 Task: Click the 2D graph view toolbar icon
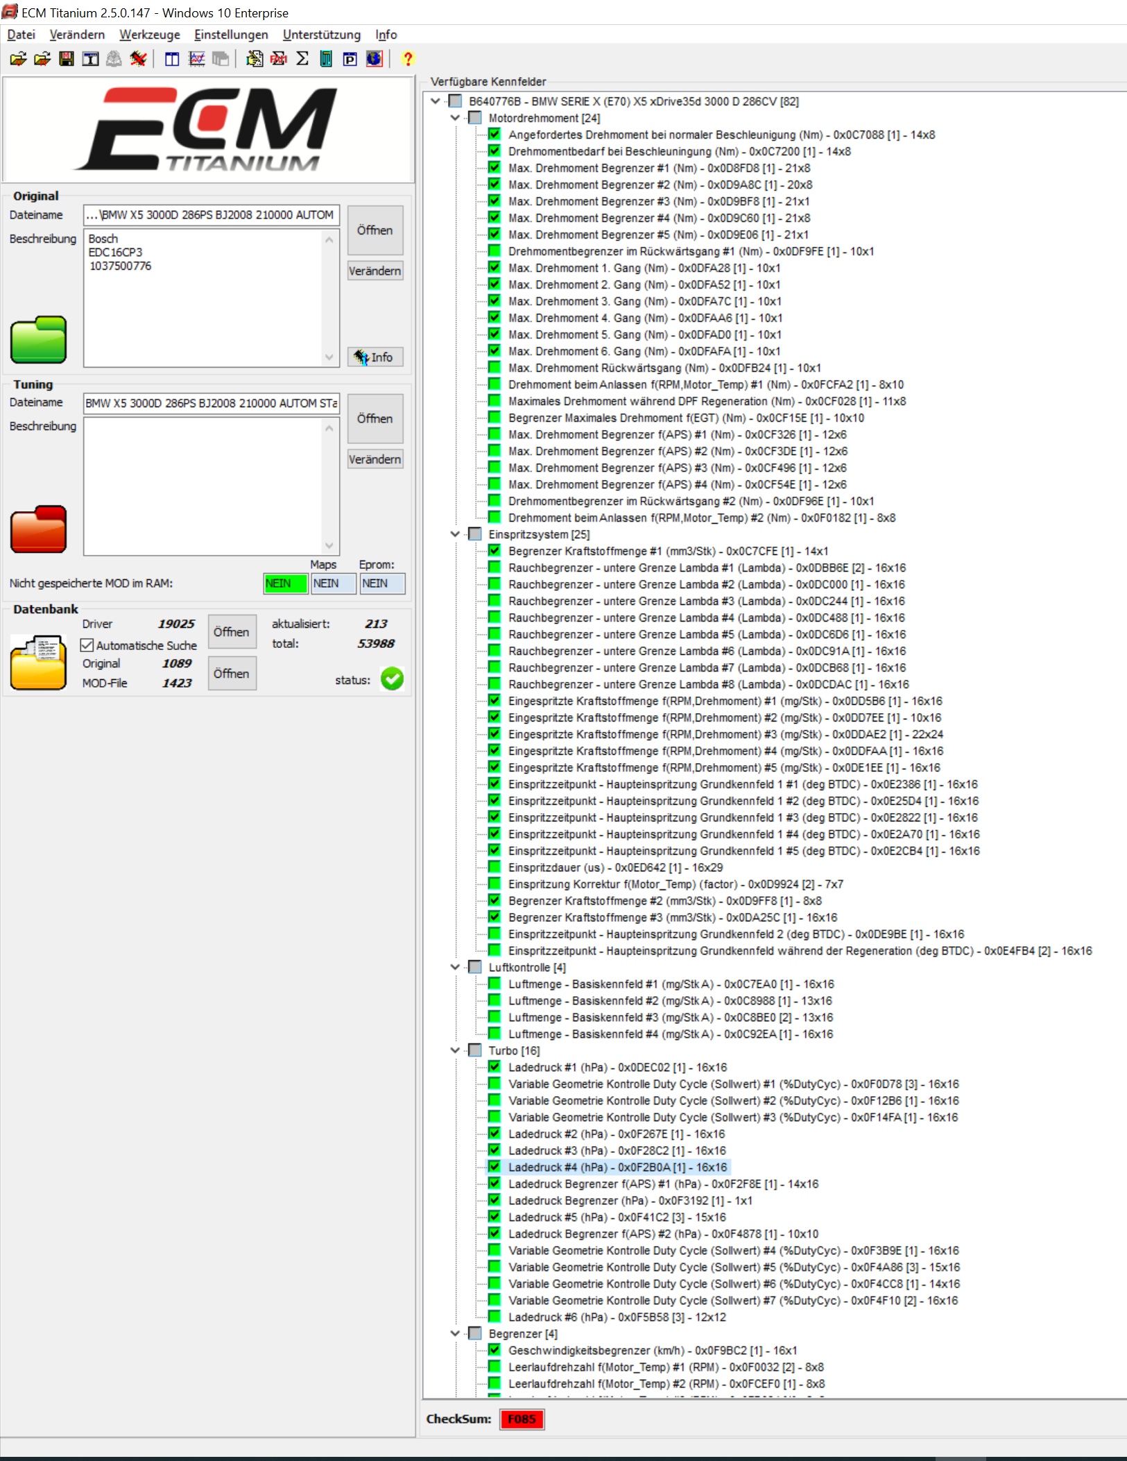[197, 59]
